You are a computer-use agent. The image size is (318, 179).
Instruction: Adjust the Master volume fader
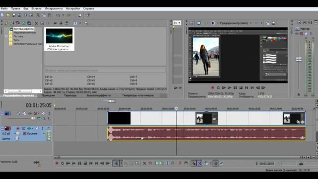tap(299, 59)
